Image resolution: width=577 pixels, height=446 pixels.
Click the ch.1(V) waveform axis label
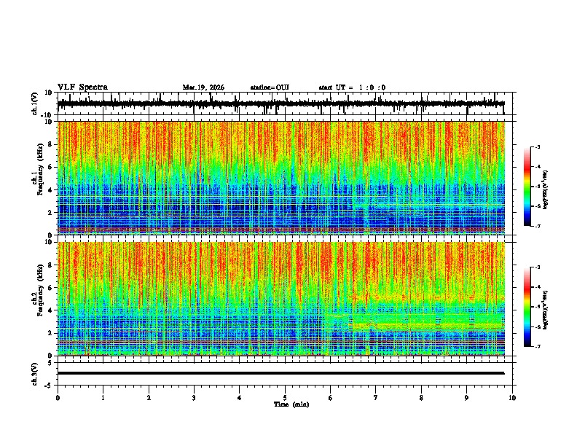[35, 103]
